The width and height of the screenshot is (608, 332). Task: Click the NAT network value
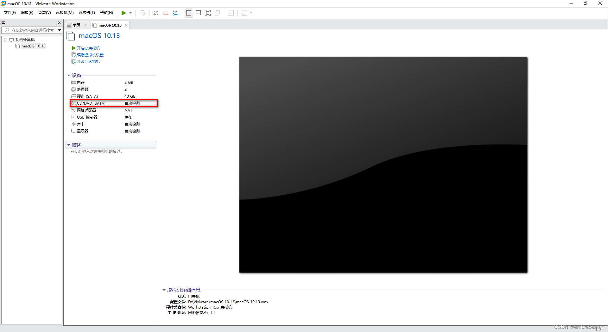pos(128,110)
